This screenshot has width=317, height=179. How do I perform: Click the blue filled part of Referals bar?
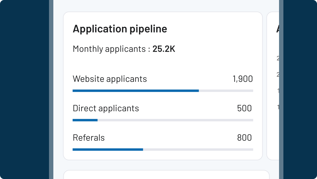[108, 150]
